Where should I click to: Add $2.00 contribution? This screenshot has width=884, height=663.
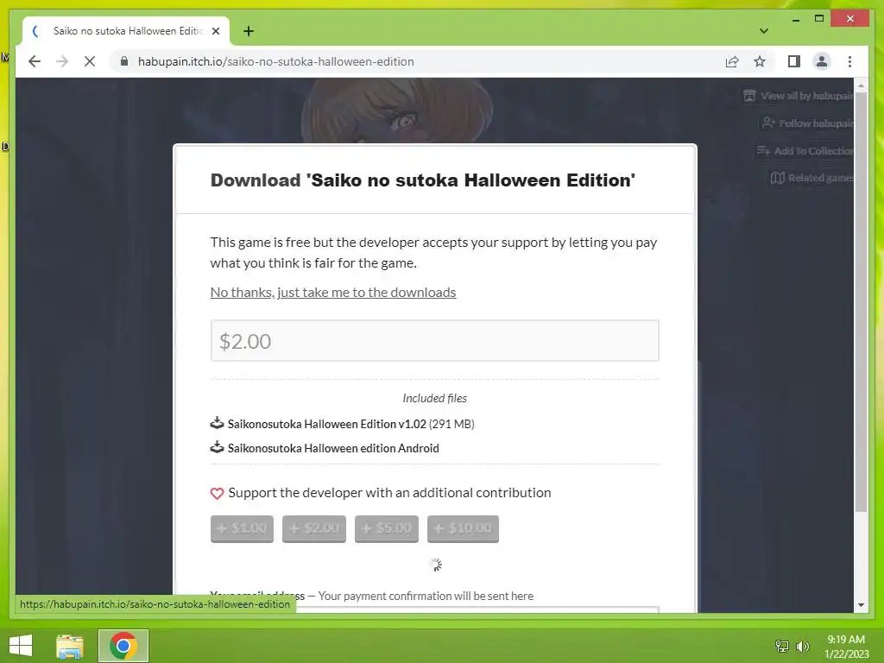pos(314,529)
